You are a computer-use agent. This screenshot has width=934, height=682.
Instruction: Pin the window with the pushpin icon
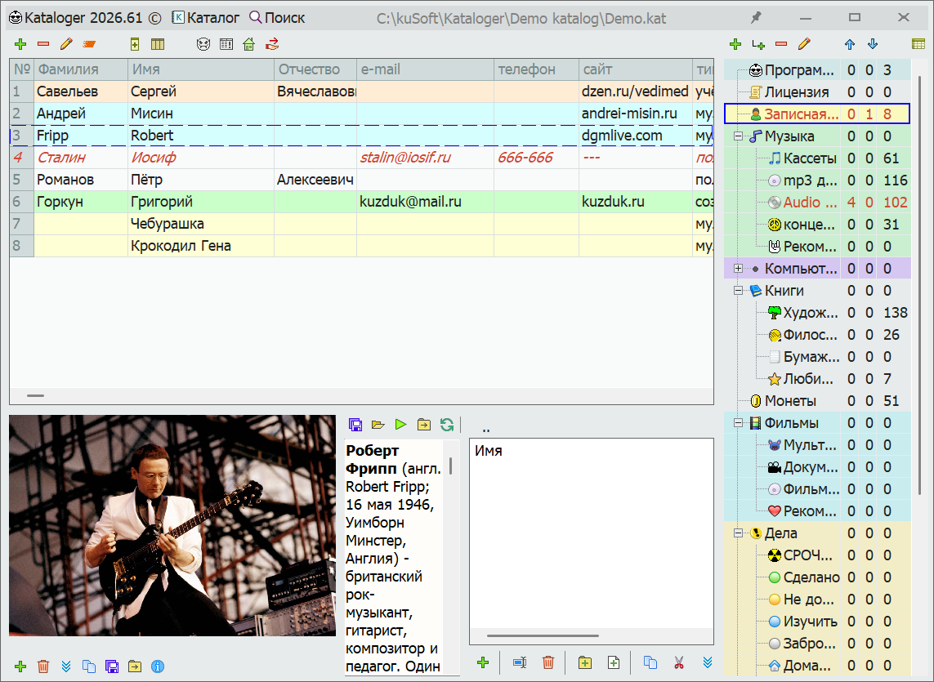tap(756, 17)
